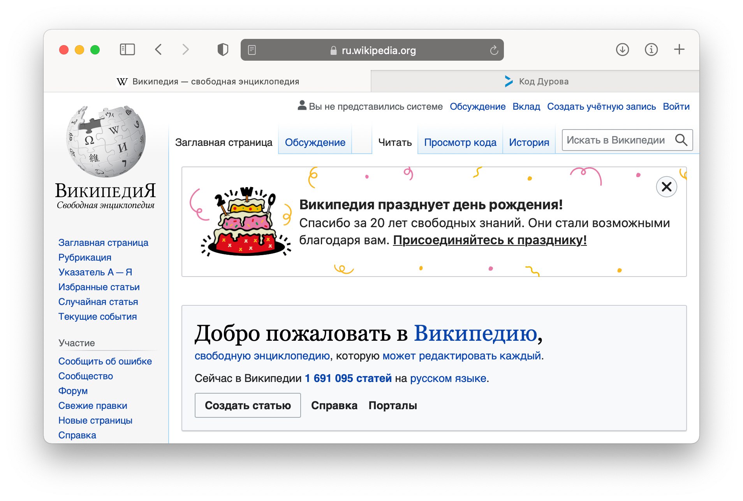Click the yellow minimize window button
Viewport: 743px width, 501px height.
79,50
